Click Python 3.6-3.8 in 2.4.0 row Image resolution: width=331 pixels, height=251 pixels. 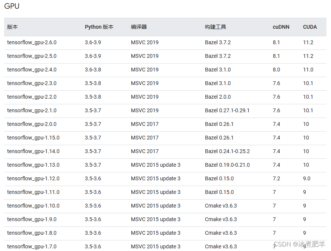click(x=93, y=70)
